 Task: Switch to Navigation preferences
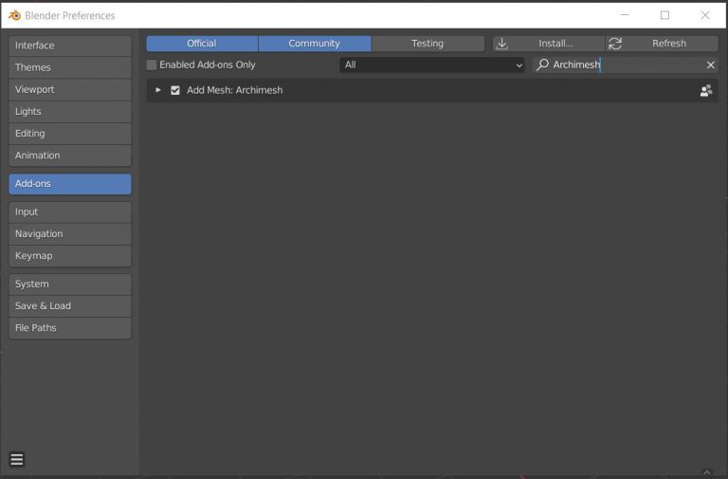coord(70,233)
